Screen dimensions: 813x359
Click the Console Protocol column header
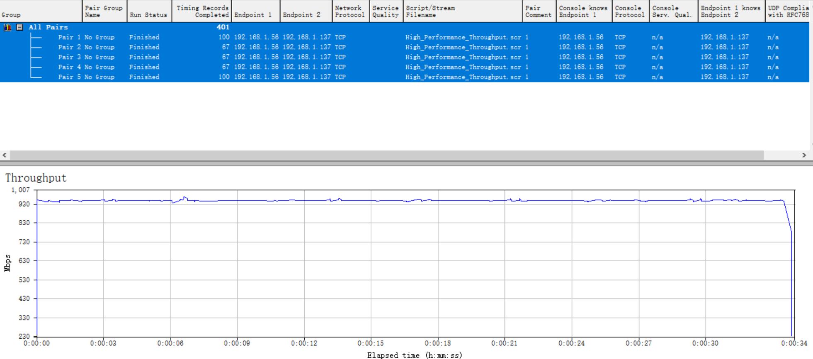click(x=630, y=12)
